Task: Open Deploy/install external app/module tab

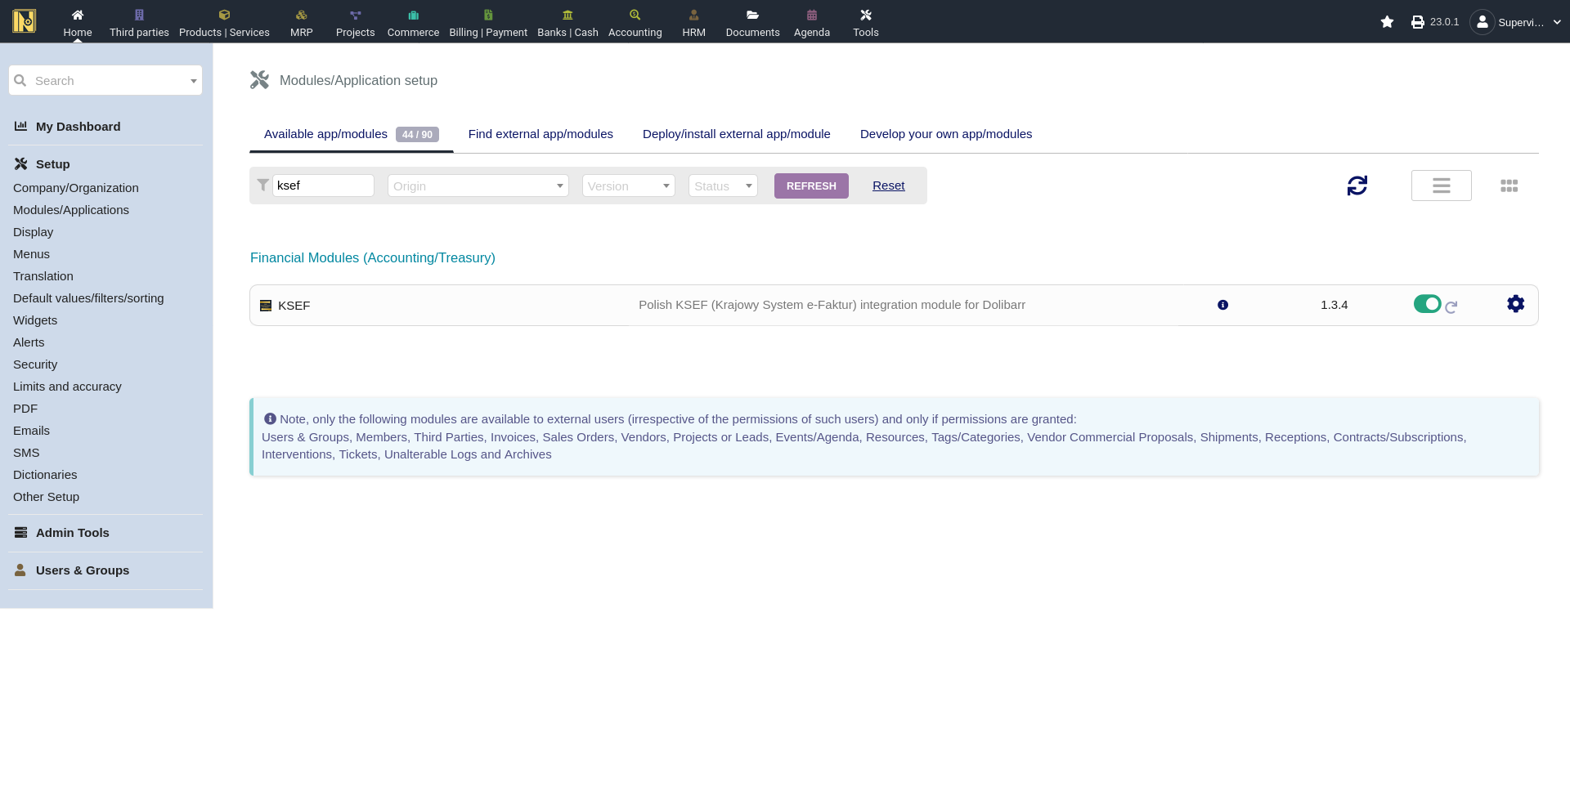Action: click(736, 134)
